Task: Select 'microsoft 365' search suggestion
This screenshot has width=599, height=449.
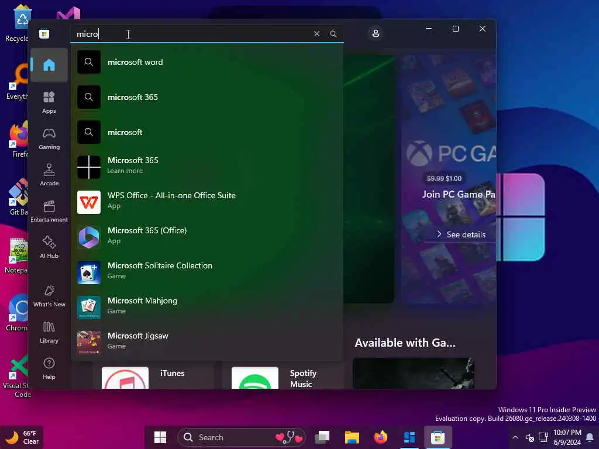Action: tap(207, 97)
